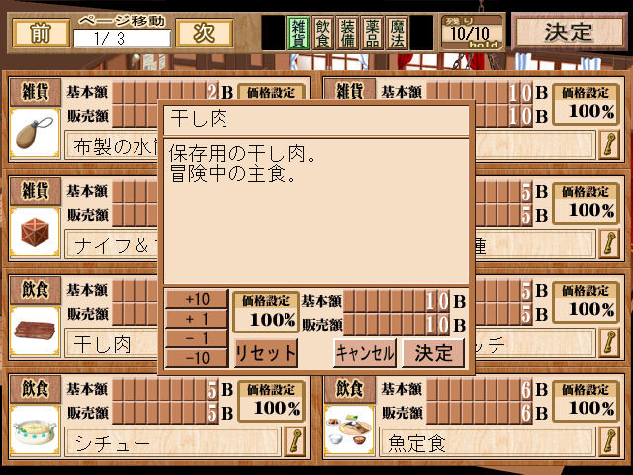
Task: Click the key icon in the top right item row
Action: pos(609,145)
